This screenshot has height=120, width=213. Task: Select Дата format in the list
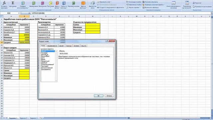(43, 58)
